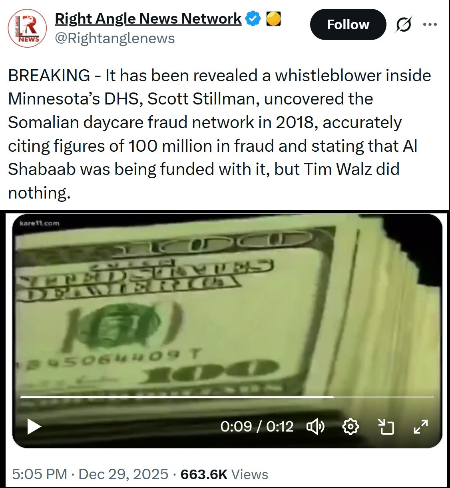Click the blue verified checkmark badge

253,19
